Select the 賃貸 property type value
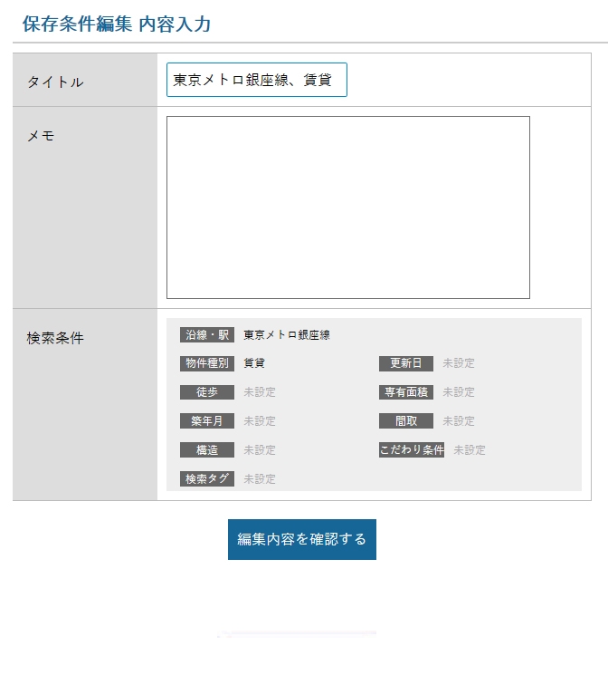This screenshot has width=608, height=675. click(254, 363)
